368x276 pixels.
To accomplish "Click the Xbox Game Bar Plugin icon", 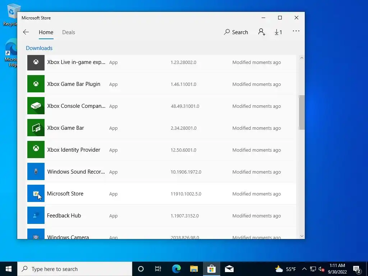I will point(36,84).
